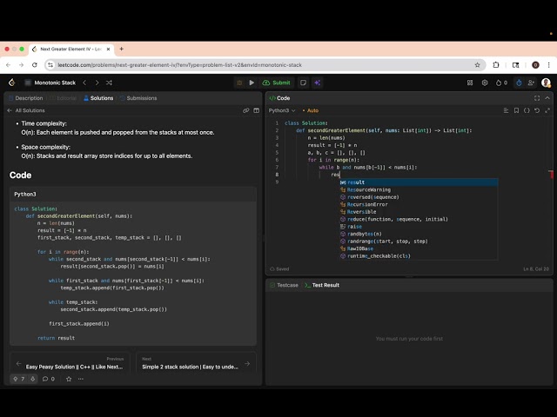Invite collaborators with the add-user icon
Image resolution: width=557 pixels, height=417 pixels.
click(531, 83)
